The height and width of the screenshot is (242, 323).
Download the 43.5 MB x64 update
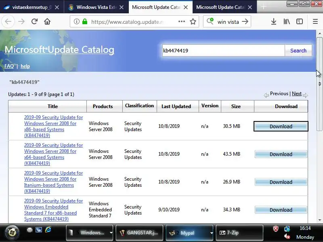pos(281,154)
